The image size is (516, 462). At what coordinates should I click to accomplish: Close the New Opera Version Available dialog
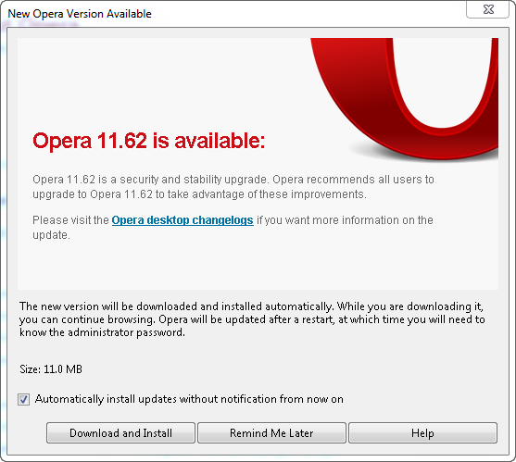(x=488, y=9)
